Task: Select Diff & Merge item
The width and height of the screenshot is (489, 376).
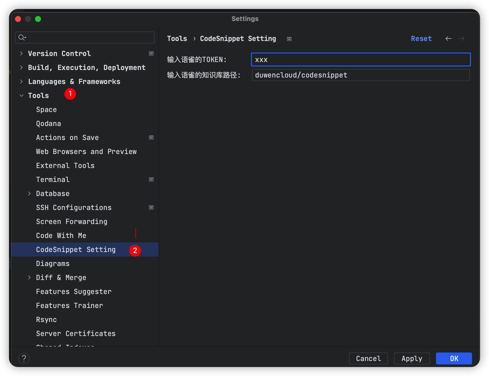Action: click(61, 277)
